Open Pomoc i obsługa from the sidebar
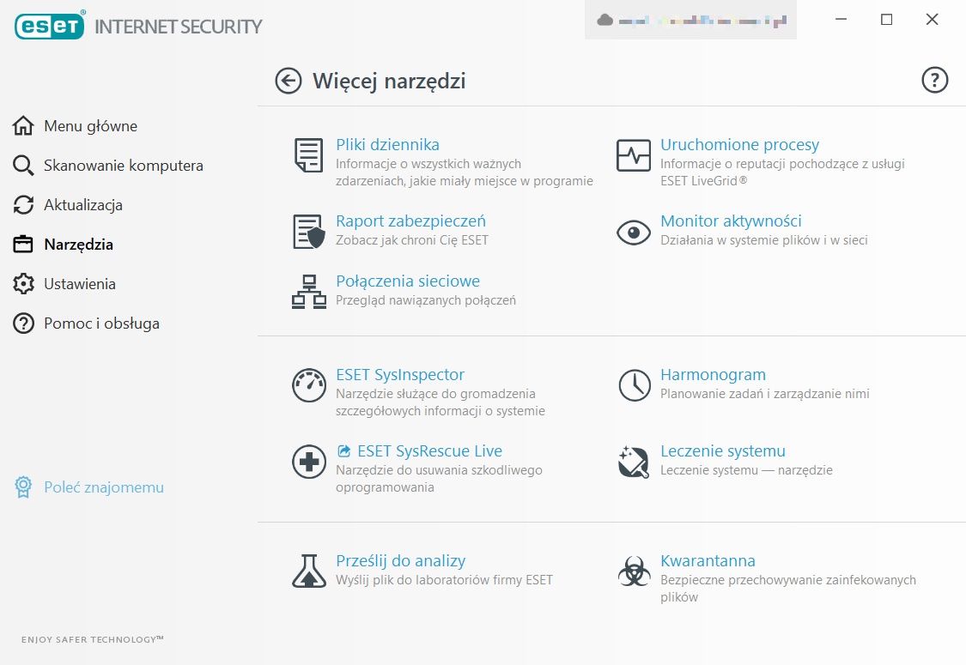 (101, 323)
